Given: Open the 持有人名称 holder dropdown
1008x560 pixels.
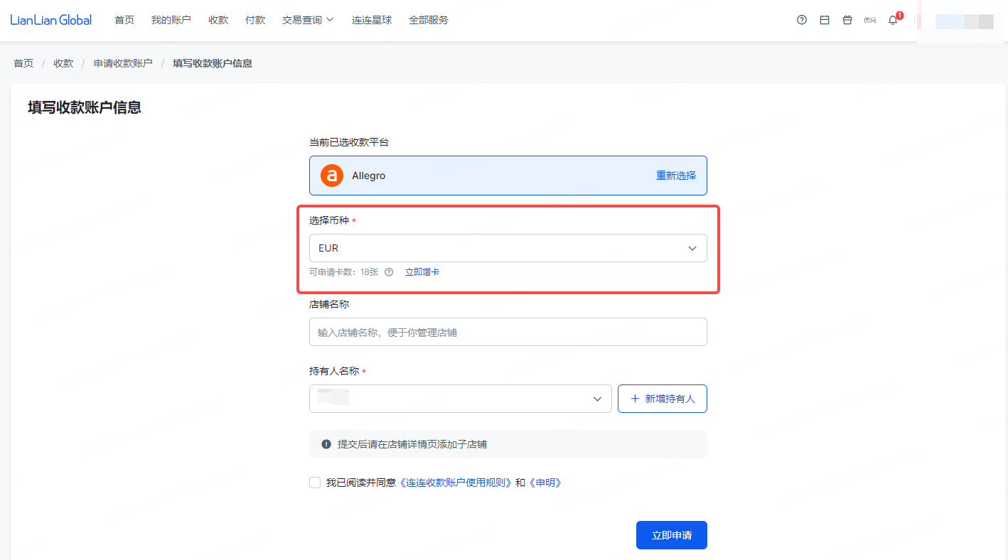Looking at the screenshot, I should coord(460,399).
